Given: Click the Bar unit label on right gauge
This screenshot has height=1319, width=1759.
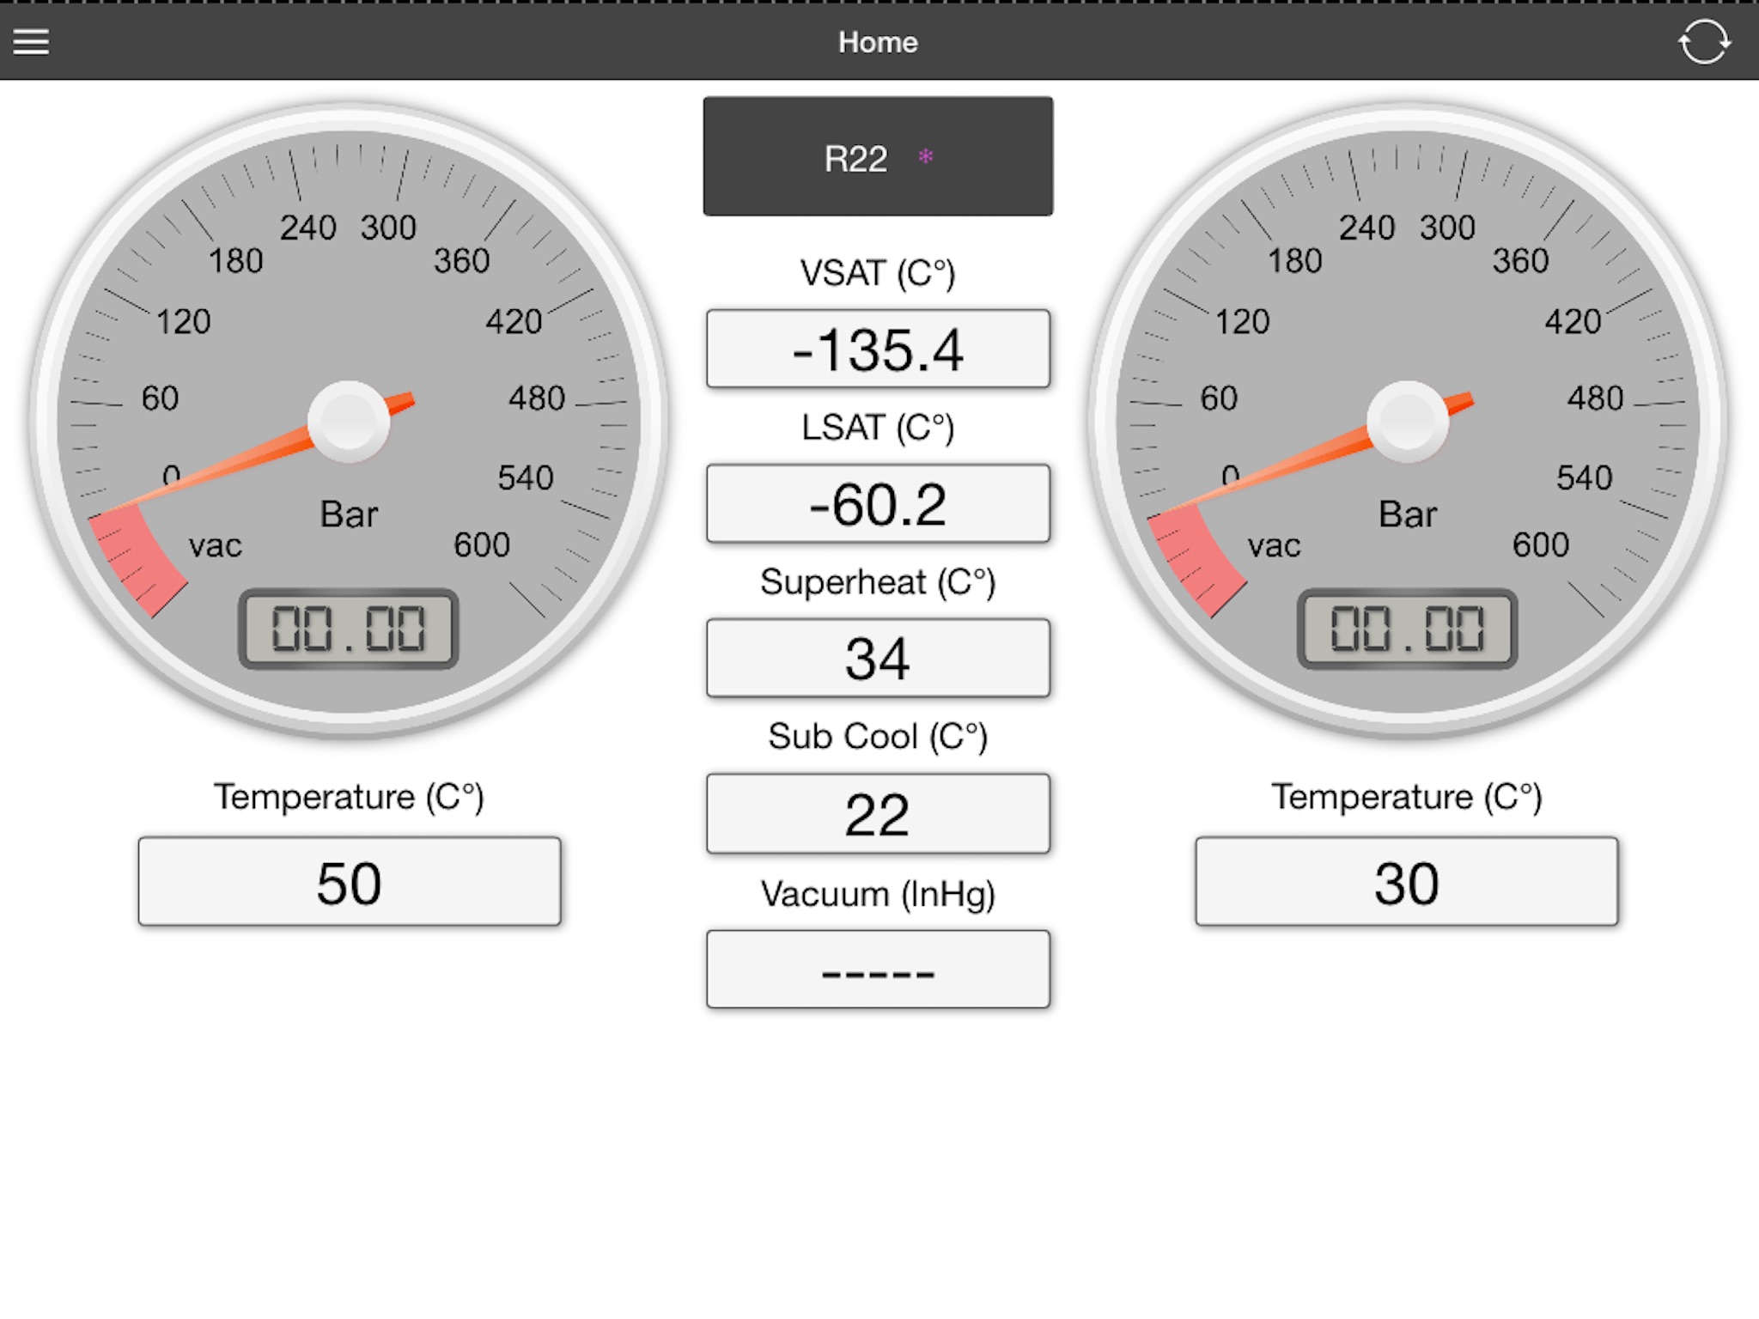Looking at the screenshot, I should point(1407,514).
